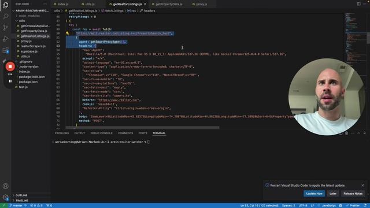Open remote window indicator in status bar
Viewport: 370px width, 208px height.
(4, 206)
